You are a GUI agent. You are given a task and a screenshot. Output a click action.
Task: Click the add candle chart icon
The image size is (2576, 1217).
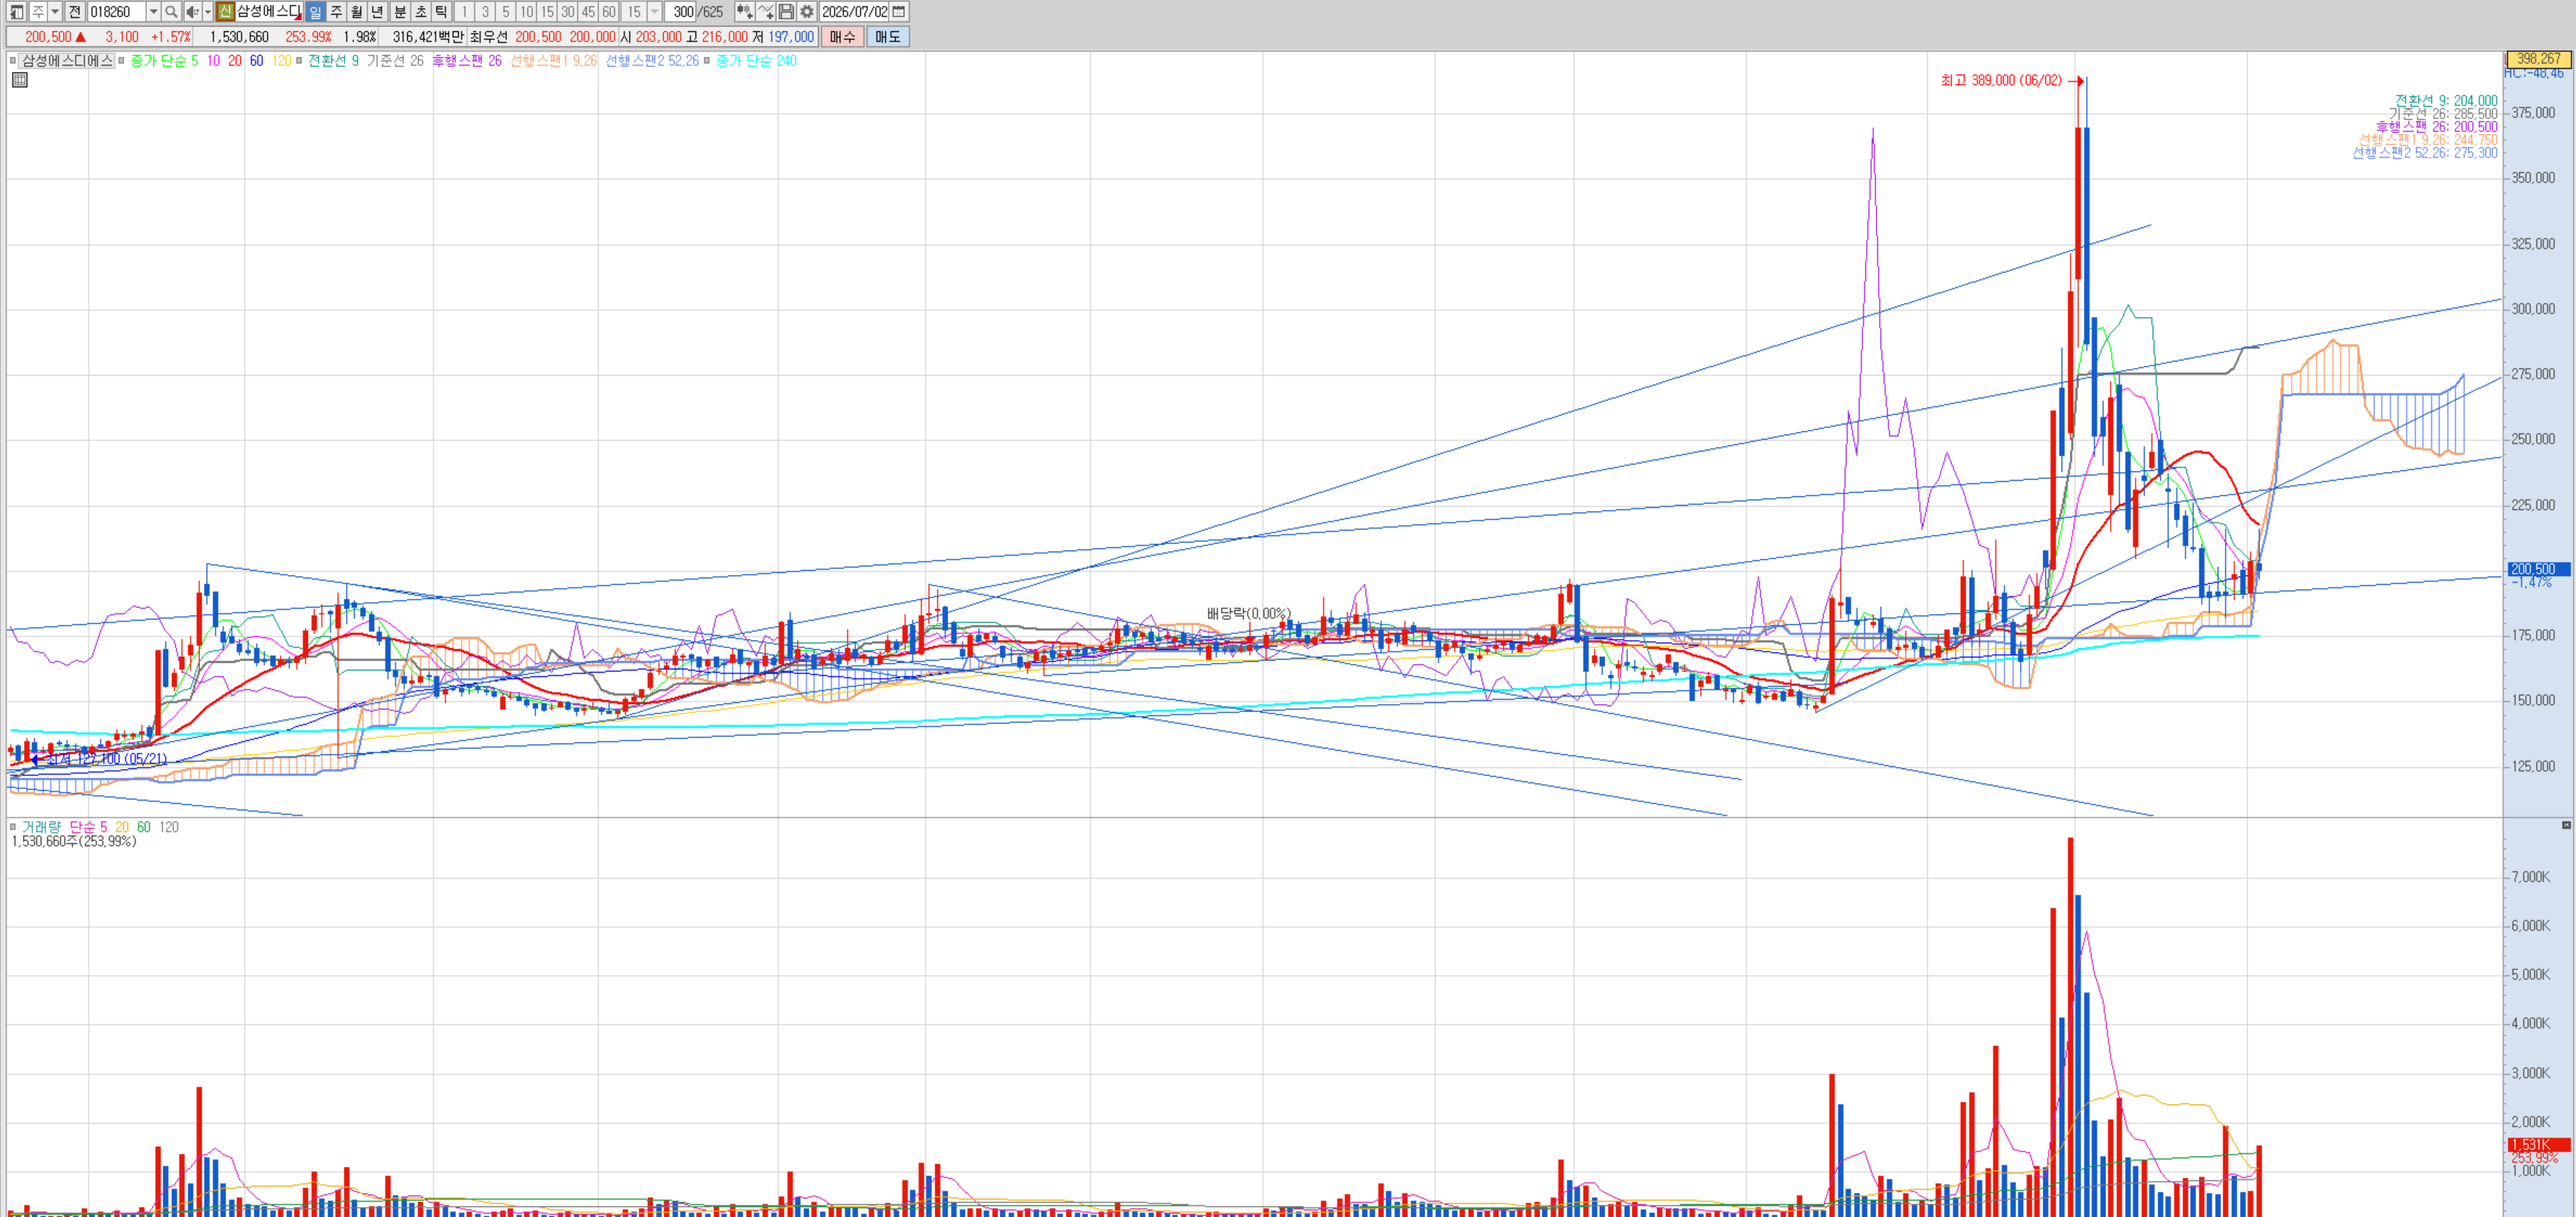click(745, 12)
